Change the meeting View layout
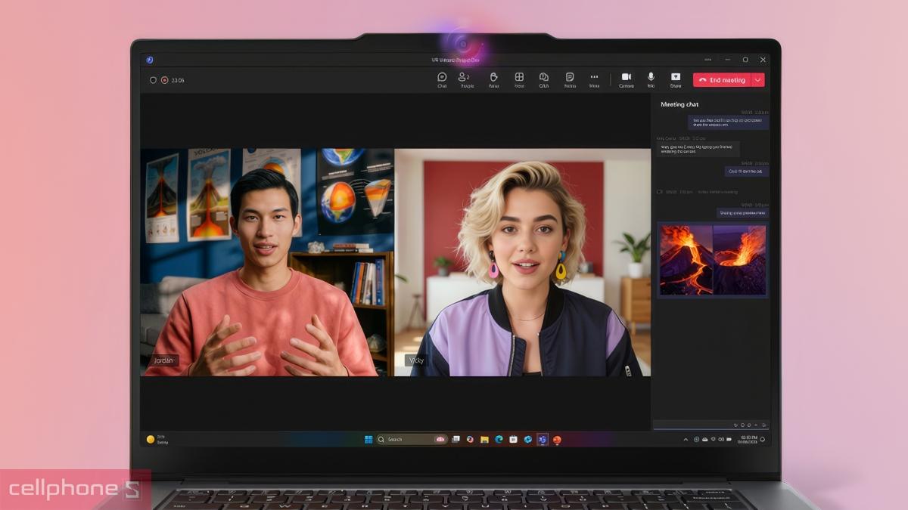The height and width of the screenshot is (510, 908). (x=519, y=79)
